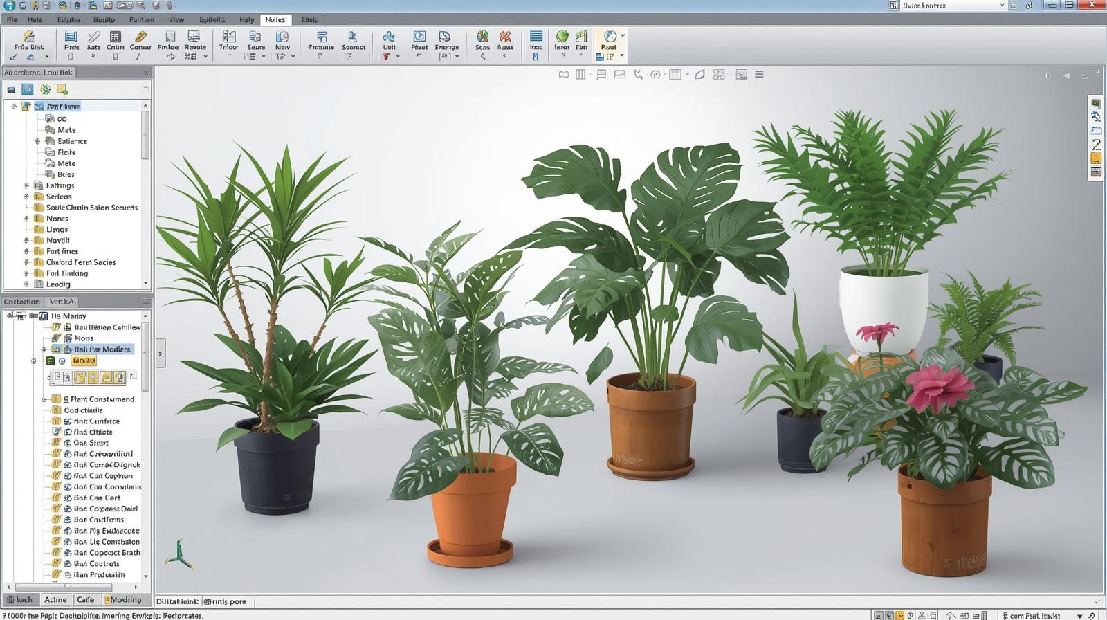Click the green sphere lasor icon

(x=562, y=36)
